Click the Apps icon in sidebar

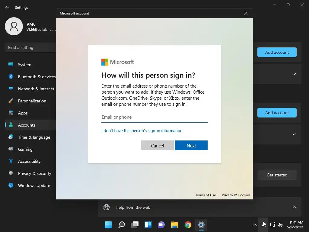coord(11,113)
